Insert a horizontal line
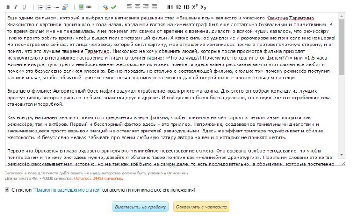This screenshot has width=353, height=218. (56, 7)
